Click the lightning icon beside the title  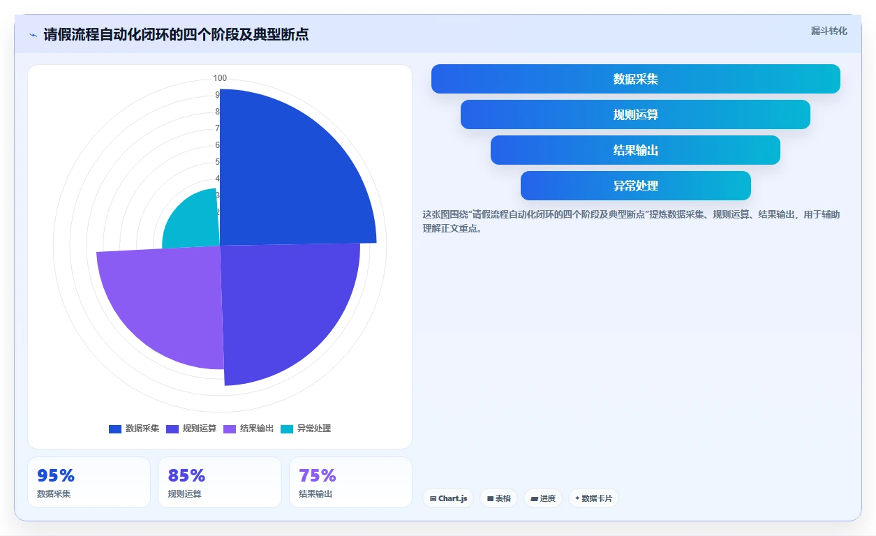33,35
